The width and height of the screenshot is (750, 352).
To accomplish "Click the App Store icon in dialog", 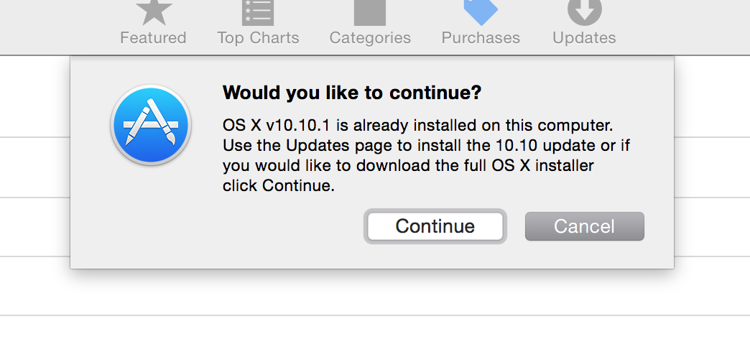I will point(151,125).
